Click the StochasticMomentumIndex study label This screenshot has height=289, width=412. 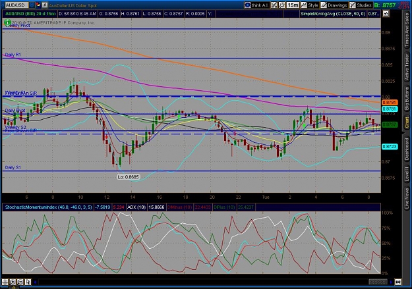point(48,207)
